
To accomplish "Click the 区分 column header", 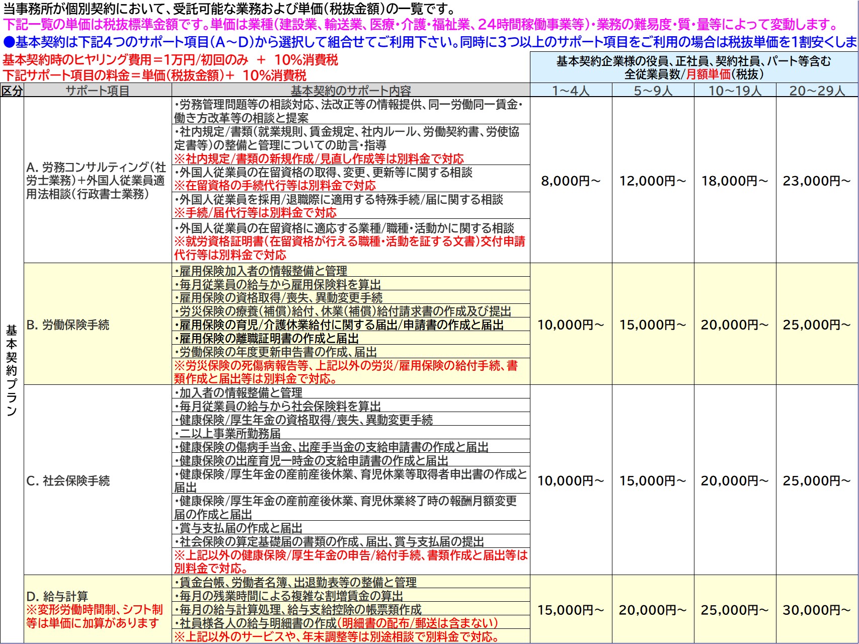I will click(12, 91).
